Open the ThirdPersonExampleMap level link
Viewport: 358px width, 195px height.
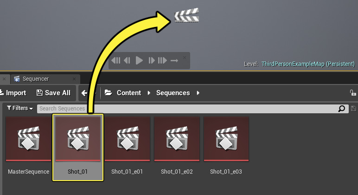[308, 64]
